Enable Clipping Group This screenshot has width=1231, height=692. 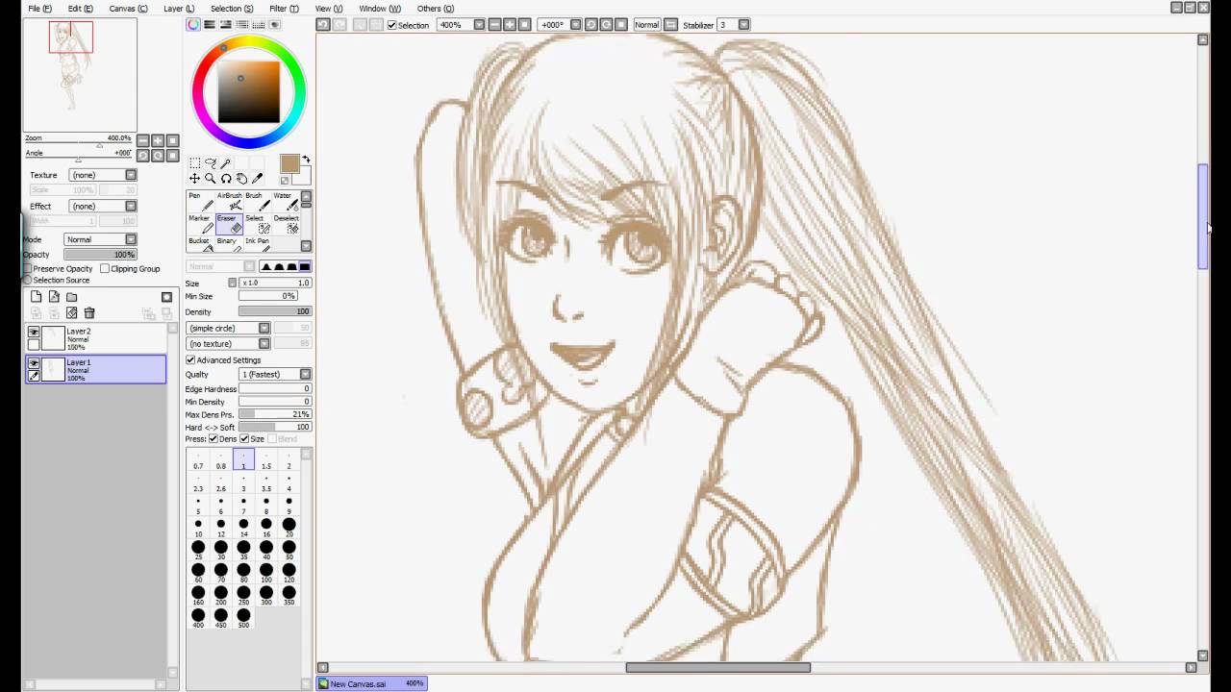coord(105,269)
